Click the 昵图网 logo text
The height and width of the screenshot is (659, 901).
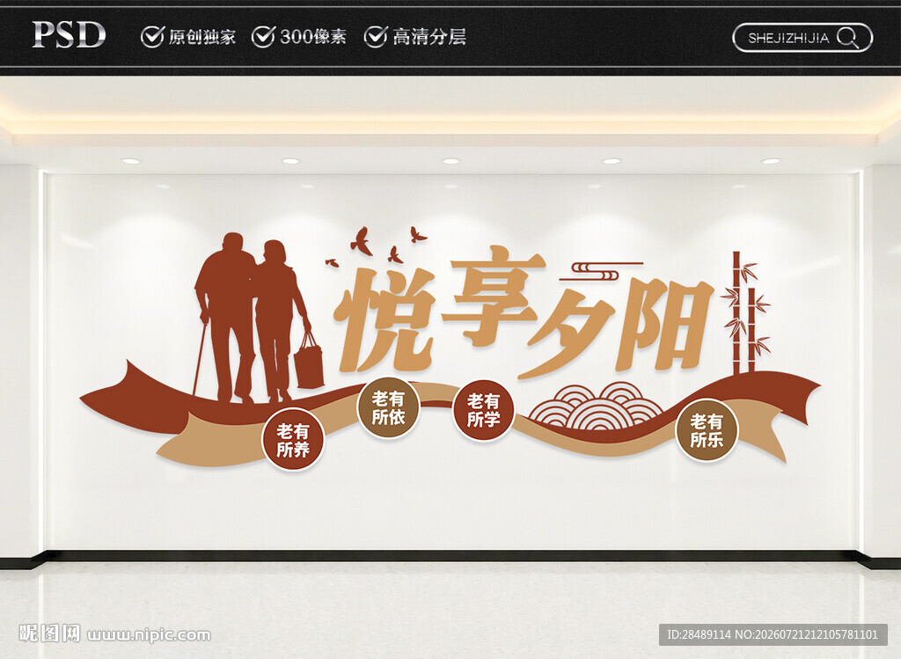(50, 633)
